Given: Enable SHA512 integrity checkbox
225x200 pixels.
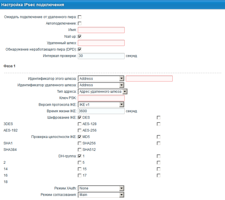Looking at the screenshot, I should (80, 150).
